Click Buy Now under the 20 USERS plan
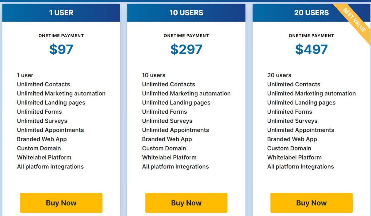The width and height of the screenshot is (371, 216). pos(311,203)
